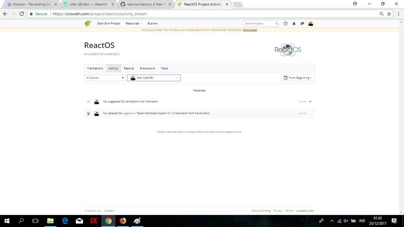Open the isfar (isfar96) user dropdown

point(154,78)
